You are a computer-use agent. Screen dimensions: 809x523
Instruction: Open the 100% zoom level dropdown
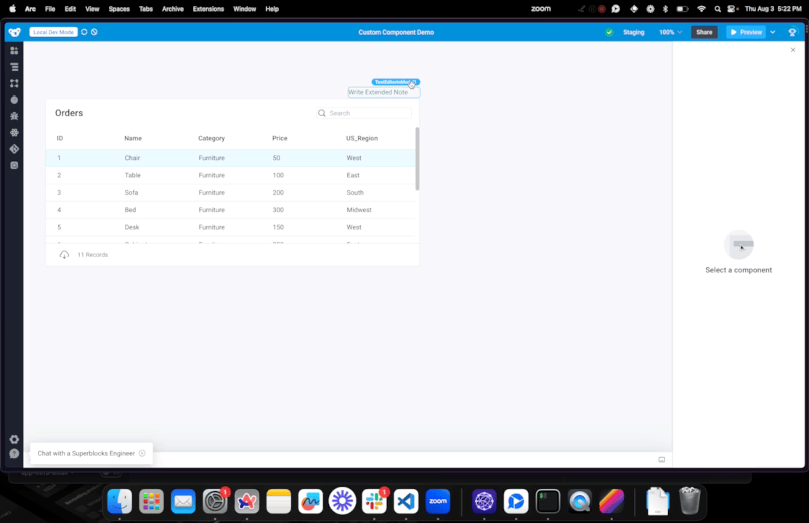click(x=668, y=32)
